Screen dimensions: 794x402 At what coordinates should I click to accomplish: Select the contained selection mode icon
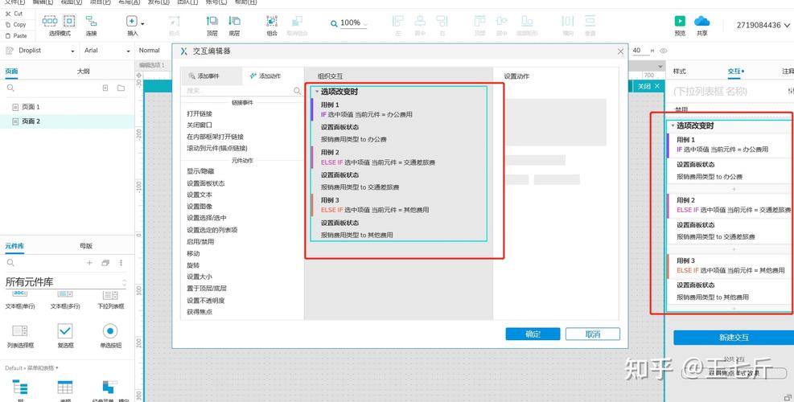(x=69, y=21)
